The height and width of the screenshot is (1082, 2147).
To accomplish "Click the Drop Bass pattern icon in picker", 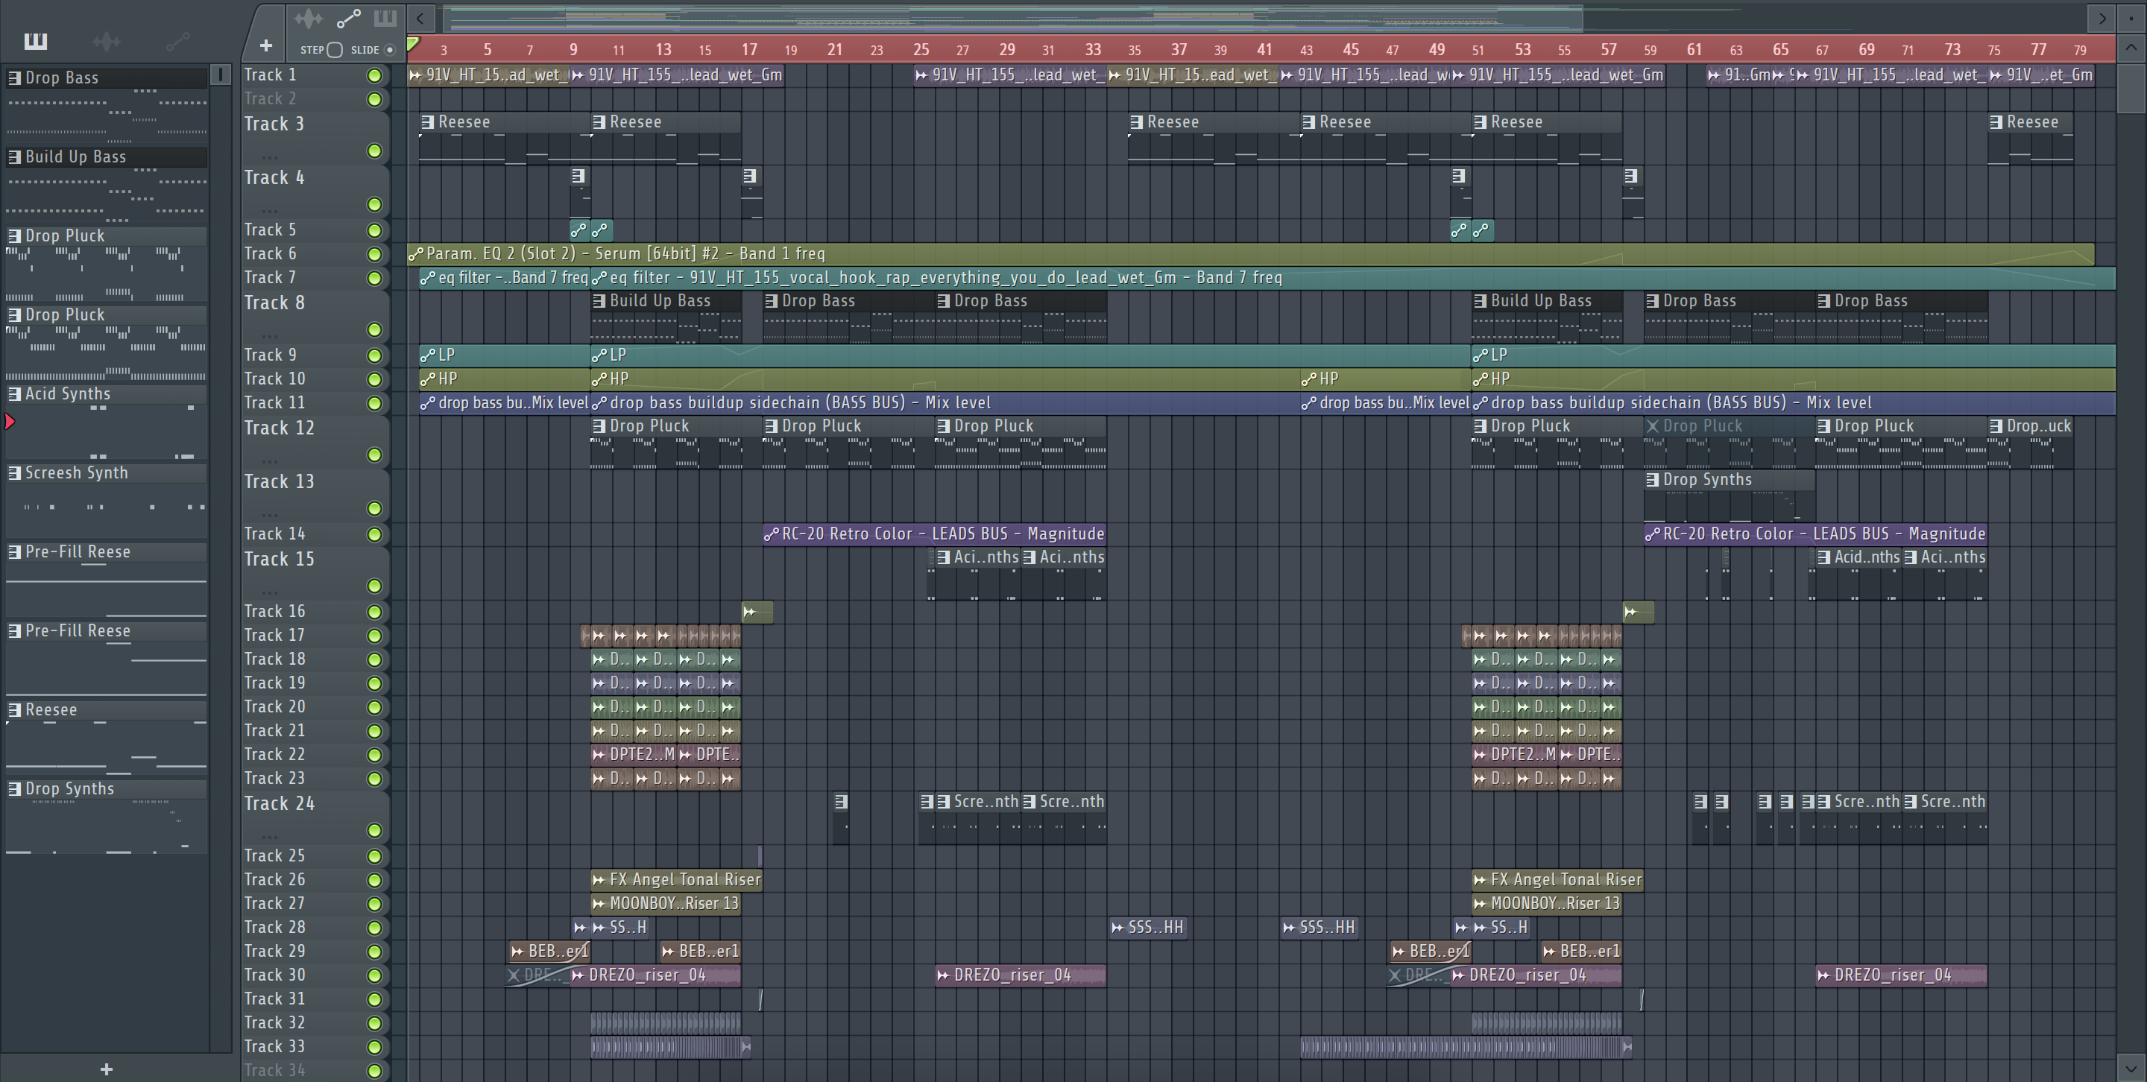I will pos(14,77).
